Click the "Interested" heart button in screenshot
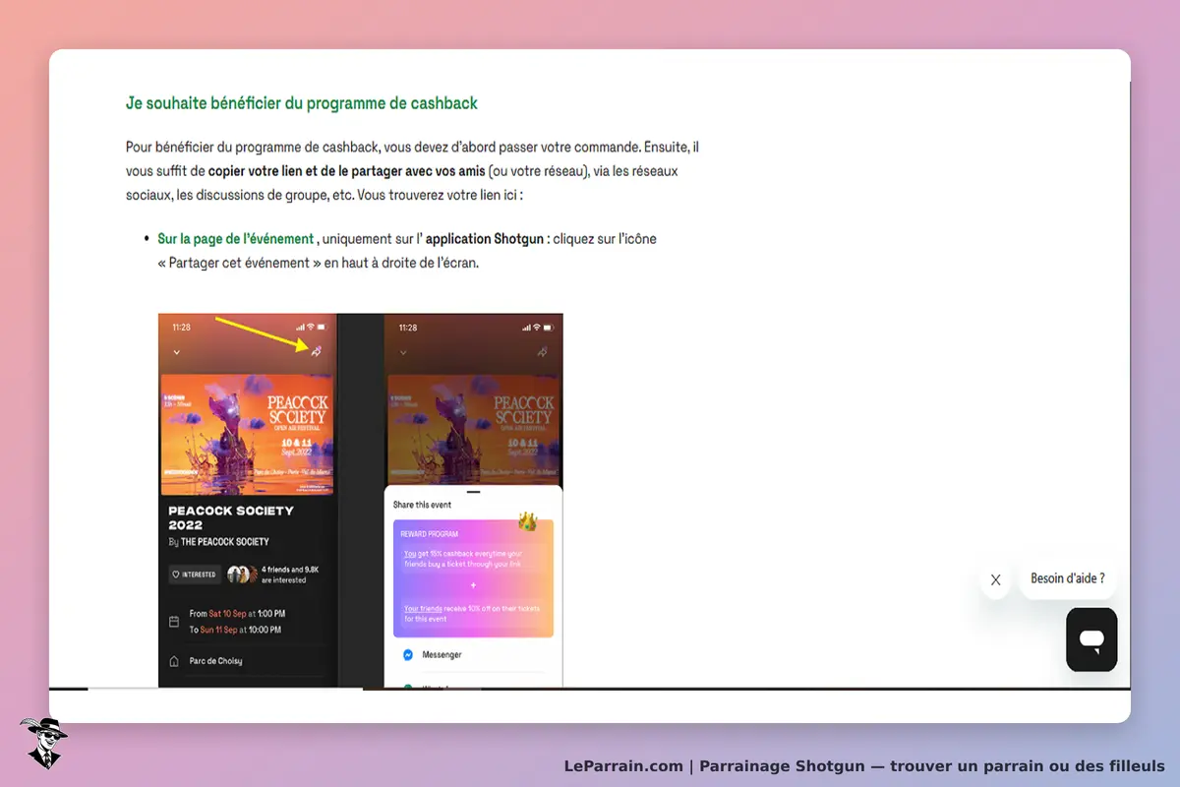Viewport: 1180px width, 787px height. (x=195, y=575)
